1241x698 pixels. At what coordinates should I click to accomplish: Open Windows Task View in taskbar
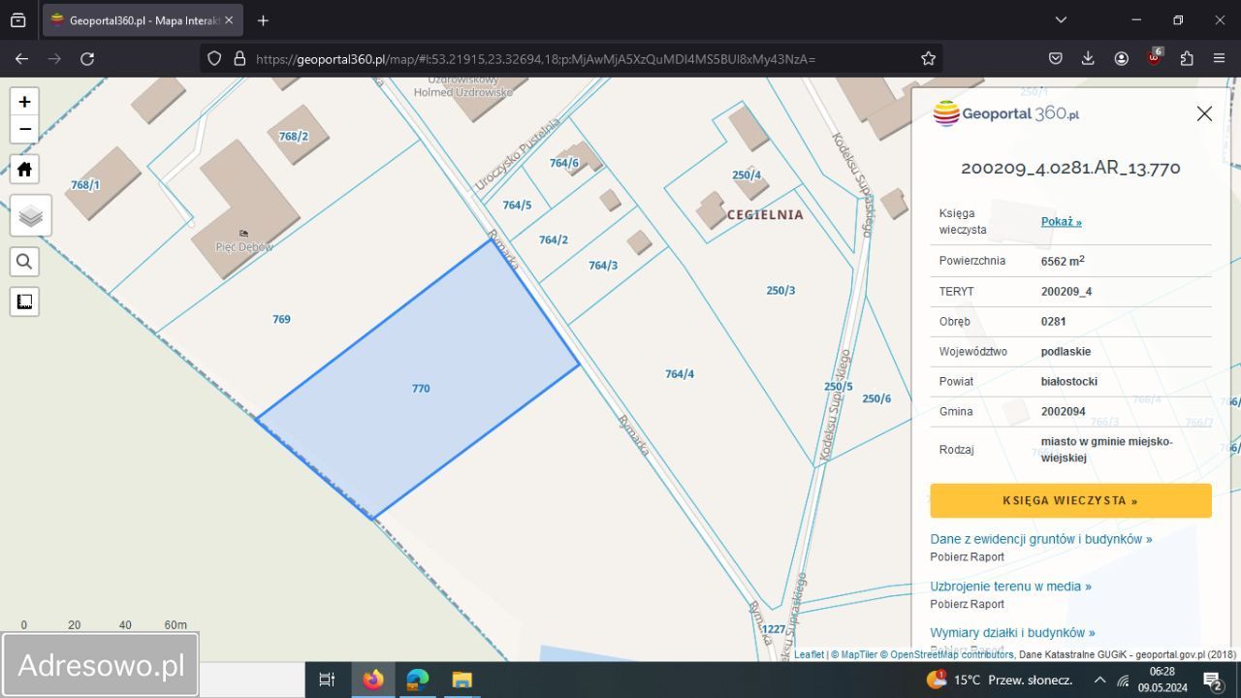pyautogui.click(x=327, y=680)
